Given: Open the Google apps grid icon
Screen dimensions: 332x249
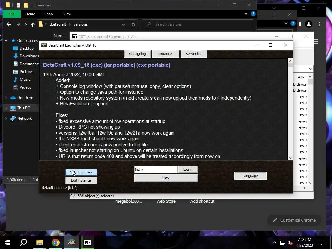Looking at the screenshot, I should click(x=316, y=41).
